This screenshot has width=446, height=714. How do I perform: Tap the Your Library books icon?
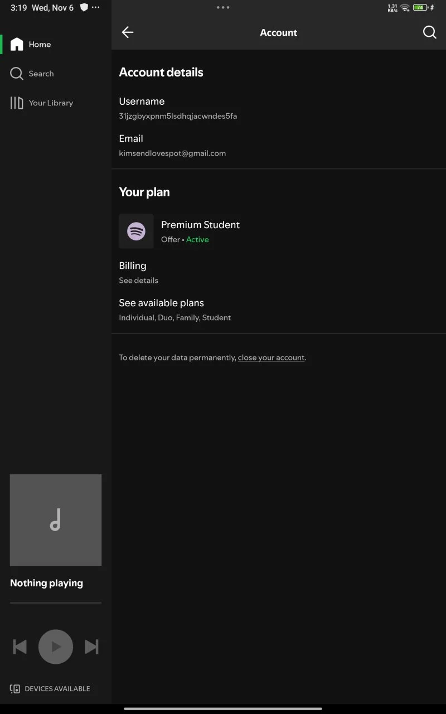17,103
